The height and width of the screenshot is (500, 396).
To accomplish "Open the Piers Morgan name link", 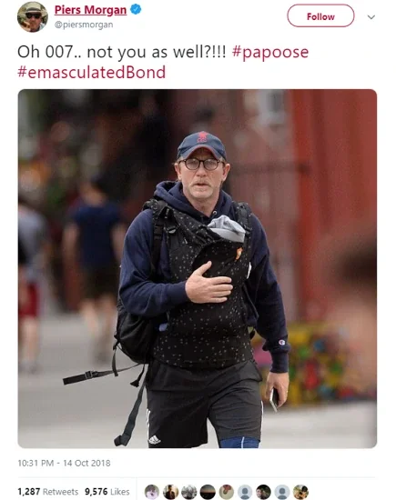I will 90,10.
